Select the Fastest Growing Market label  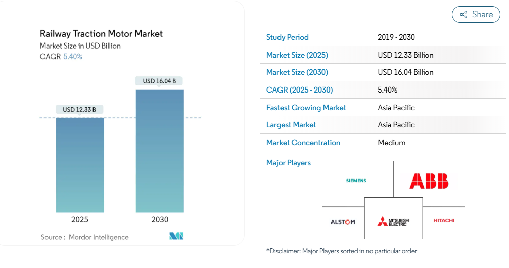coord(306,108)
